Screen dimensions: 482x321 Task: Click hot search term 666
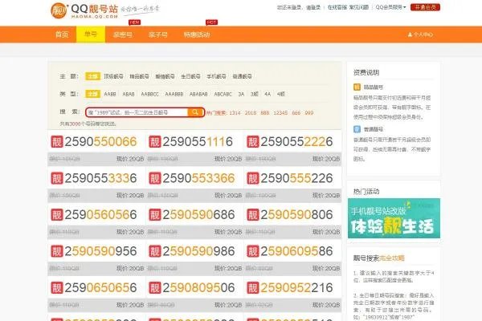(296, 112)
